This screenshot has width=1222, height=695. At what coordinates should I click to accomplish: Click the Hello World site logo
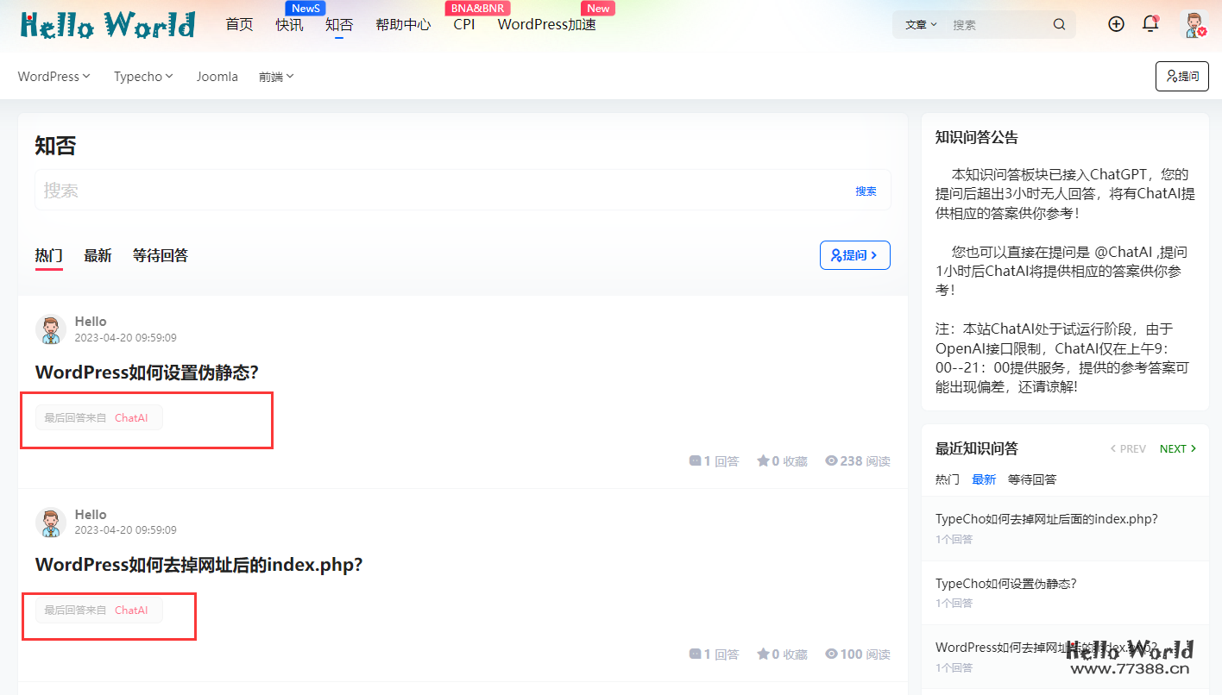click(105, 24)
